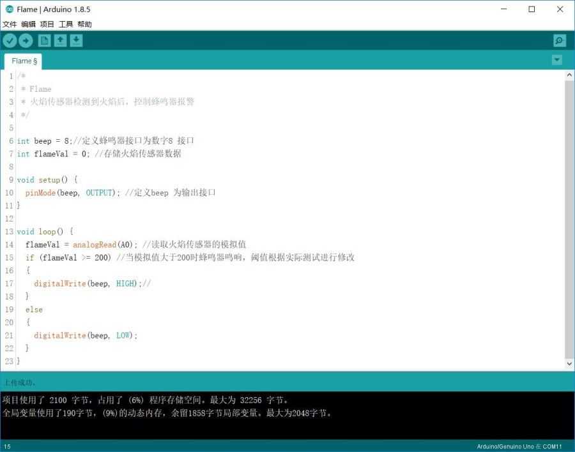Open the 项目 menu

pyautogui.click(x=47, y=24)
